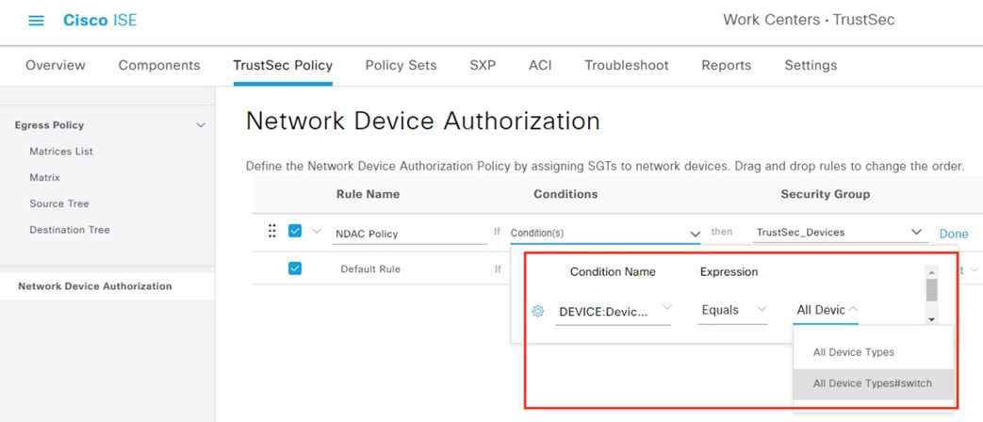Image resolution: width=983 pixels, height=422 pixels.
Task: Click the Conditions column header
Action: (x=565, y=194)
